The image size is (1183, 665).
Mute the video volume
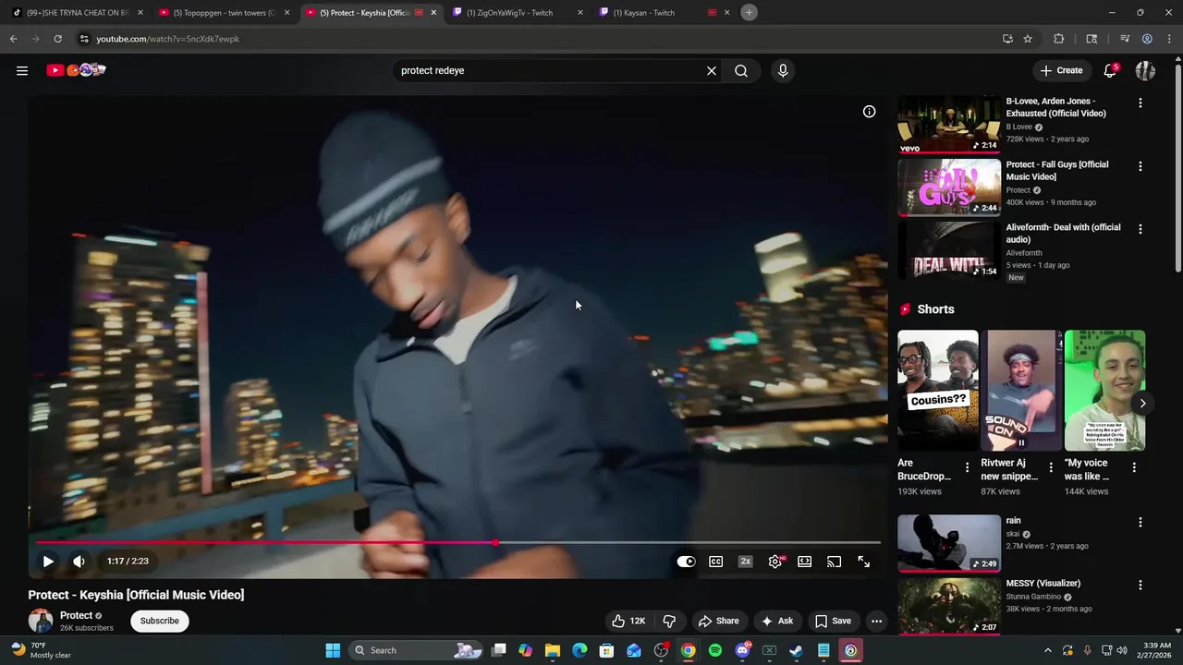point(79,562)
